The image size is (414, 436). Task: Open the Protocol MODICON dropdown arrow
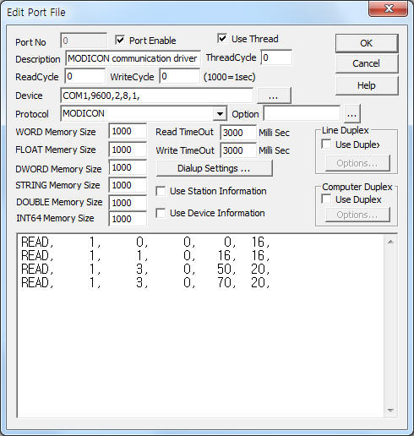(x=220, y=114)
